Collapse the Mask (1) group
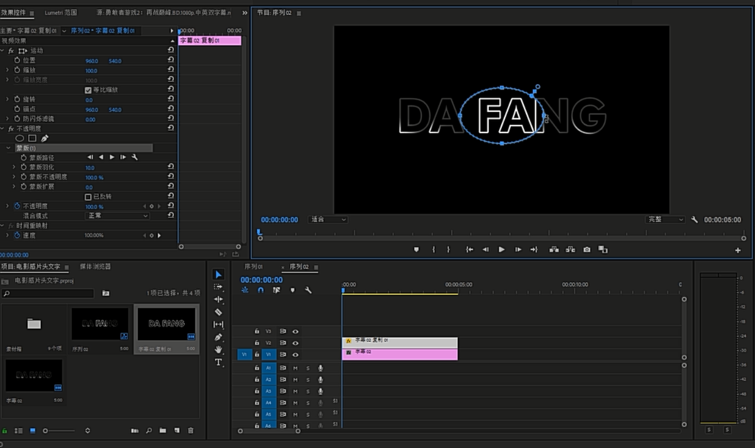 click(x=9, y=148)
